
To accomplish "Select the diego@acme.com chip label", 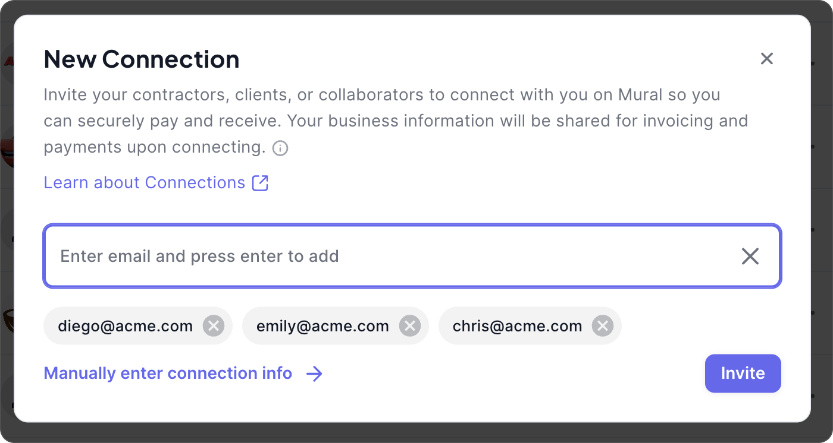I will pos(125,326).
